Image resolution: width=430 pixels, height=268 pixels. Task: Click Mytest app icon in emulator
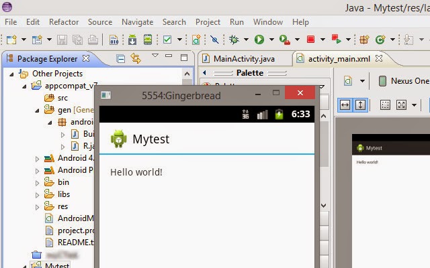[118, 139]
